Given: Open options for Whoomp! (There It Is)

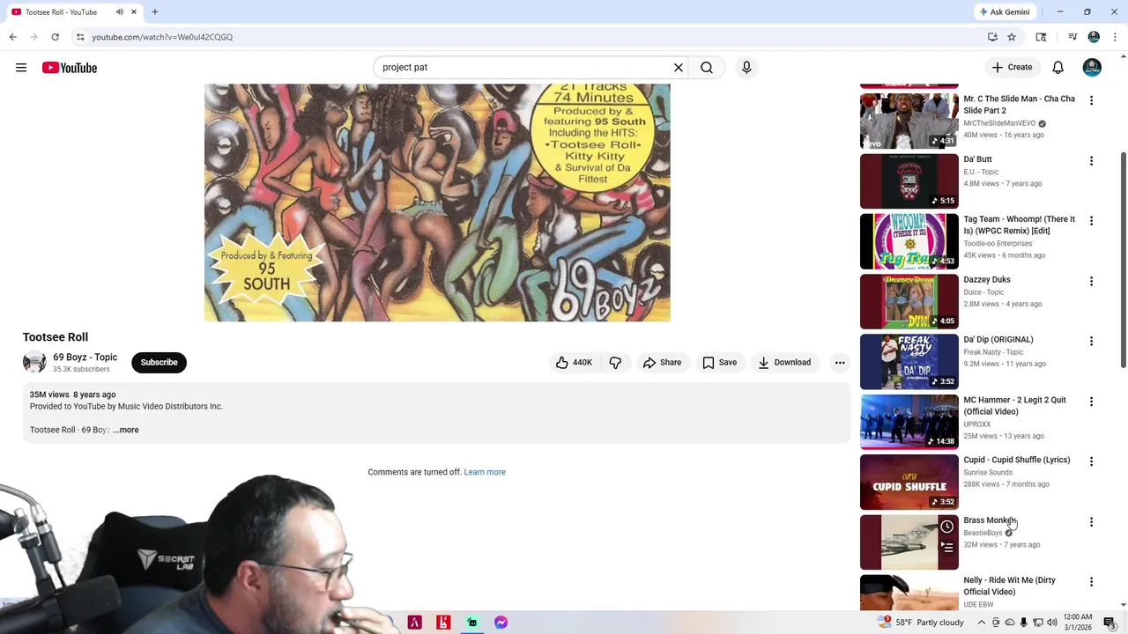Looking at the screenshot, I should tap(1091, 221).
